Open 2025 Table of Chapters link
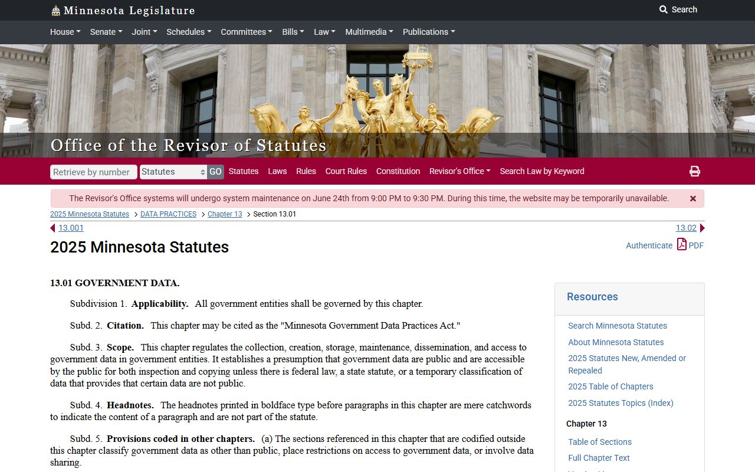 (x=610, y=386)
